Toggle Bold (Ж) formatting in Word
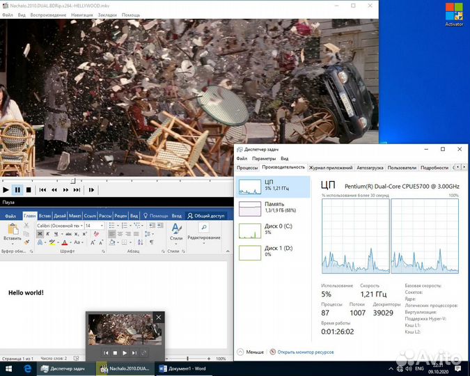 click(x=40, y=233)
